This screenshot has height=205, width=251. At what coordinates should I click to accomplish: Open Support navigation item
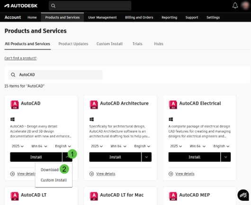[x=192, y=18]
